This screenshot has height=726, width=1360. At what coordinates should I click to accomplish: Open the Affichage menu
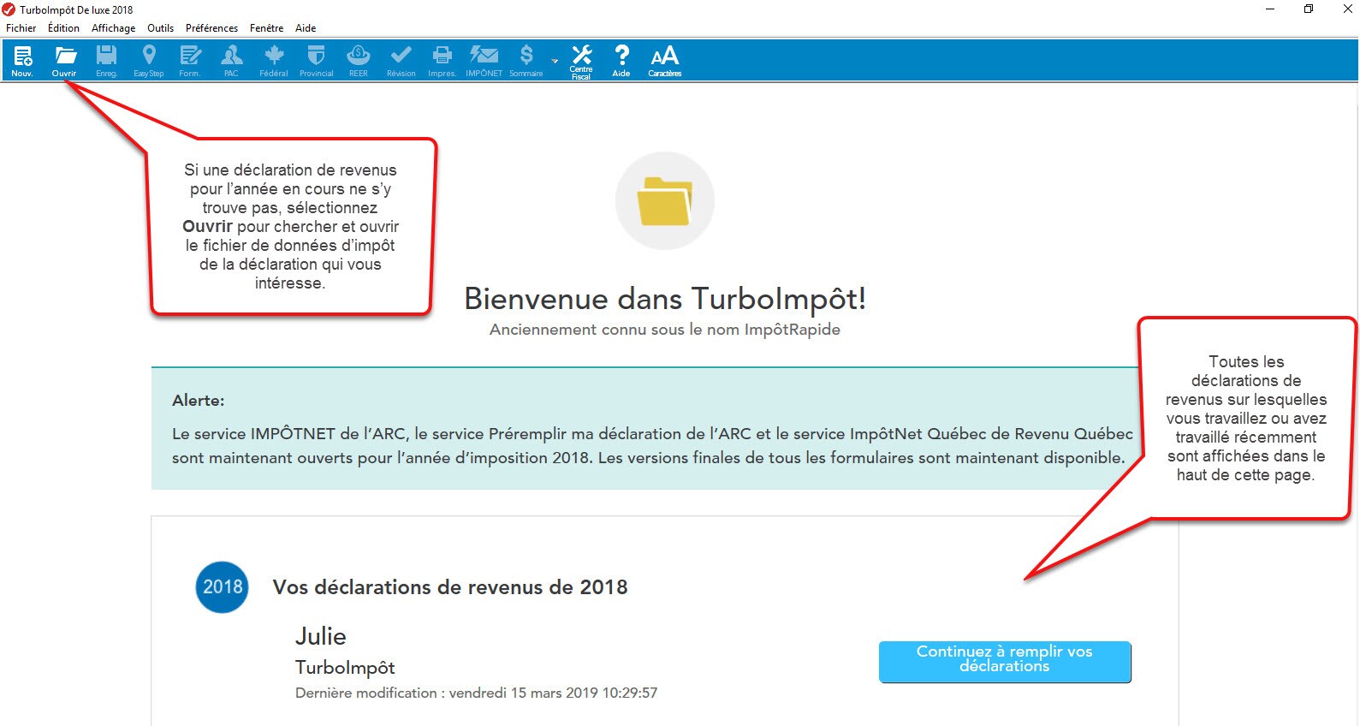pos(113,28)
